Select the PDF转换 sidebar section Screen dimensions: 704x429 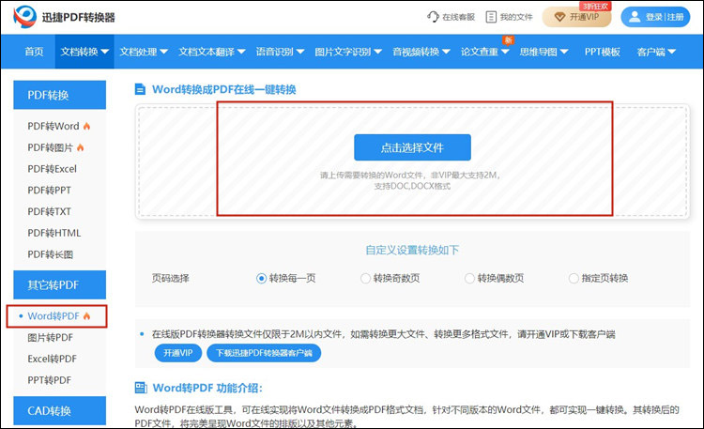(x=60, y=95)
